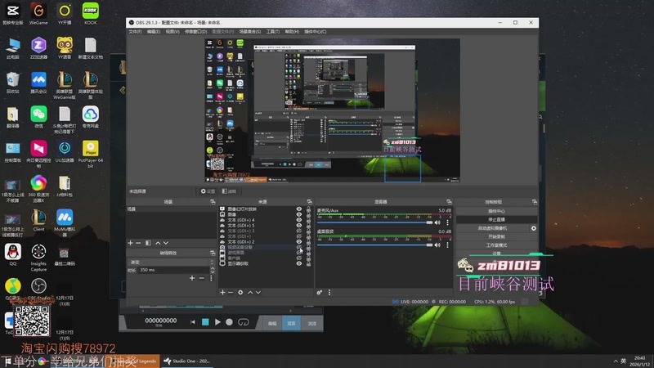
Task: Click the 350 ms duration field
Action: (x=174, y=271)
